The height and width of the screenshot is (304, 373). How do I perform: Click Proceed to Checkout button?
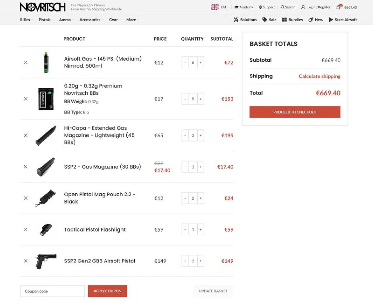(x=295, y=112)
